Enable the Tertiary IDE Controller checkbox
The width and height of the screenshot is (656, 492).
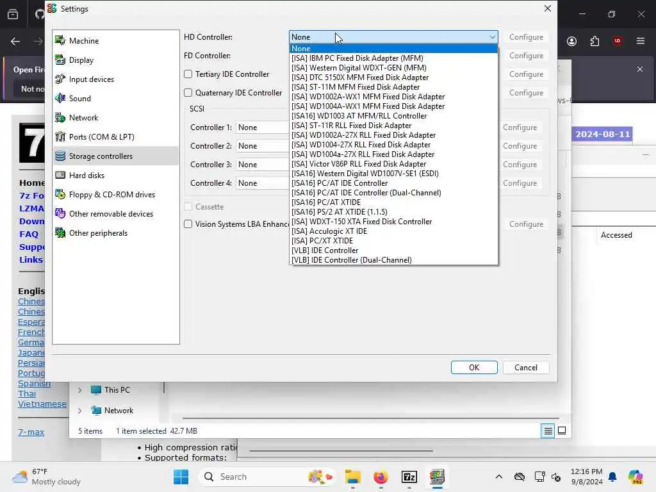click(188, 74)
